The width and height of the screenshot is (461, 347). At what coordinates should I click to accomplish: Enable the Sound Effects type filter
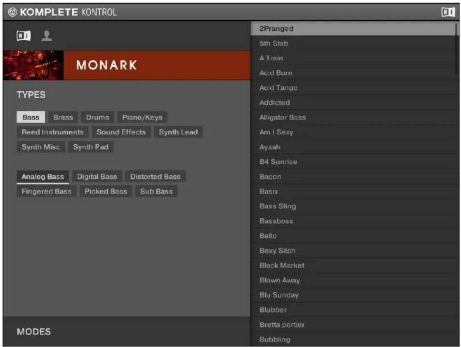pyautogui.click(x=121, y=132)
